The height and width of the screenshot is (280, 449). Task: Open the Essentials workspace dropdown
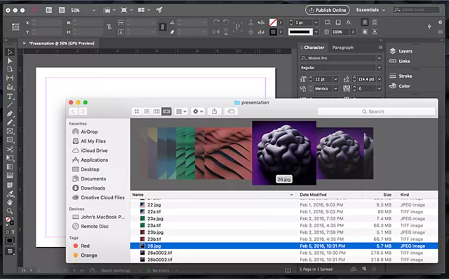click(371, 10)
